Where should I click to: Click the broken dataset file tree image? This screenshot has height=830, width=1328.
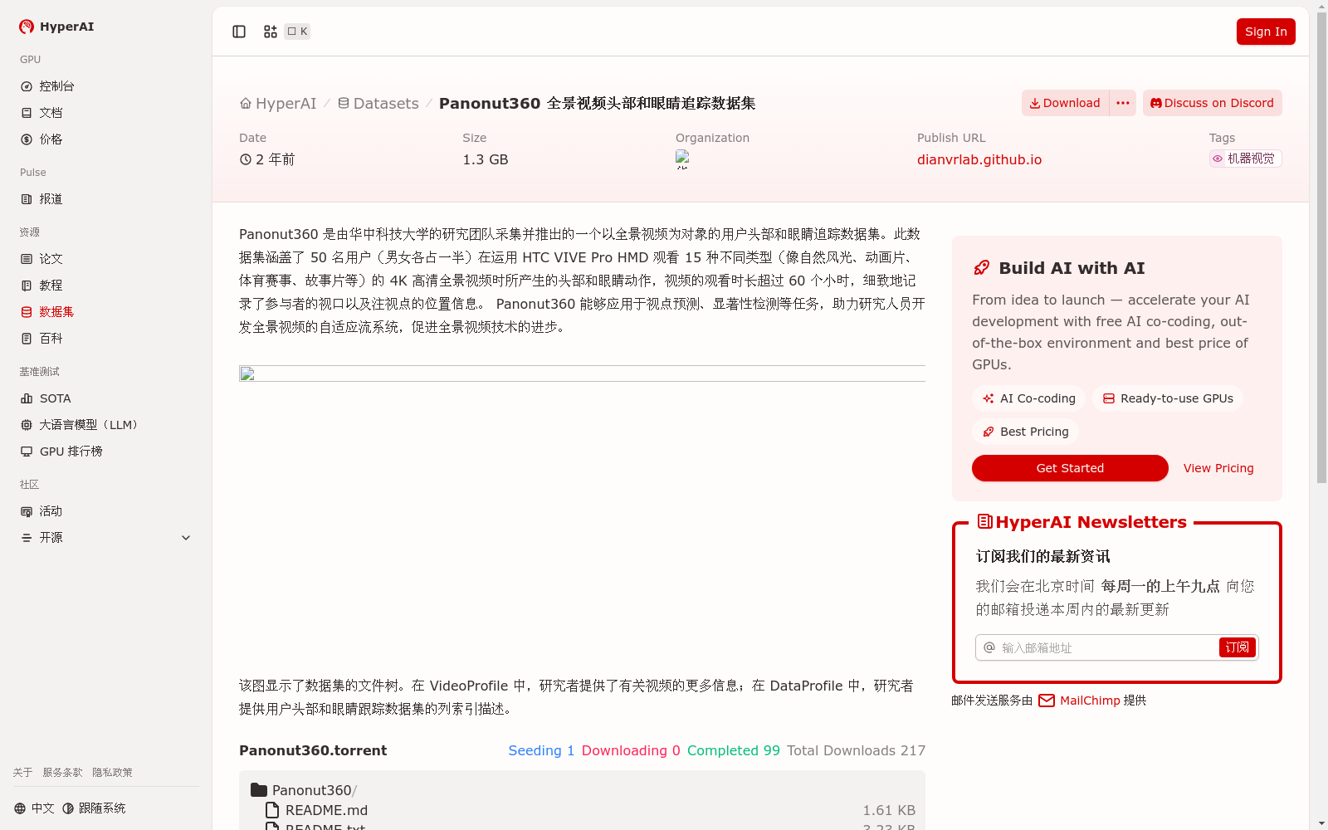582,373
